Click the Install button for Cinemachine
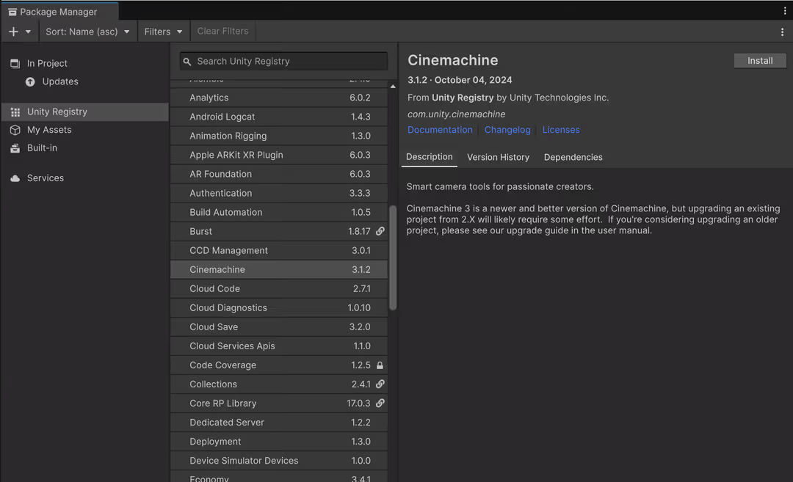 click(x=760, y=61)
